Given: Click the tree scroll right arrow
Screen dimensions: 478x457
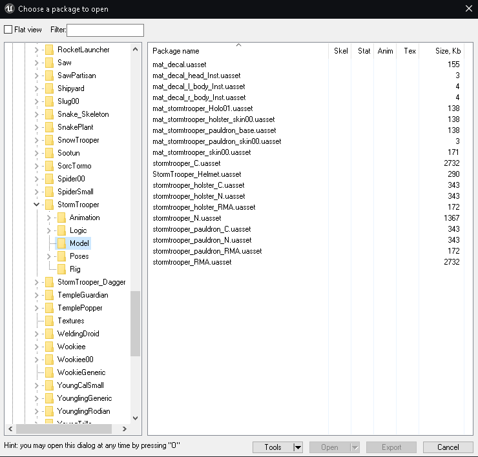Looking at the screenshot, I should [x=124, y=429].
